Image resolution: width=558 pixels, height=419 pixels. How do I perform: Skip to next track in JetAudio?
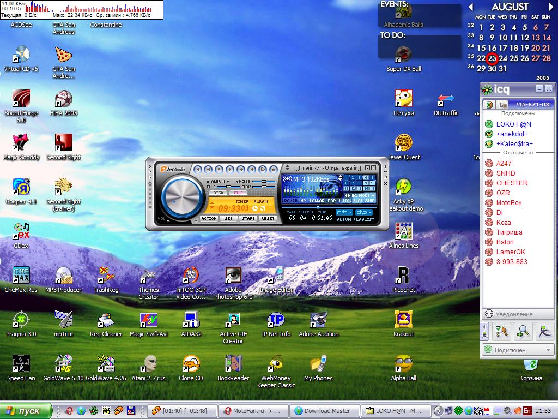[x=252, y=170]
